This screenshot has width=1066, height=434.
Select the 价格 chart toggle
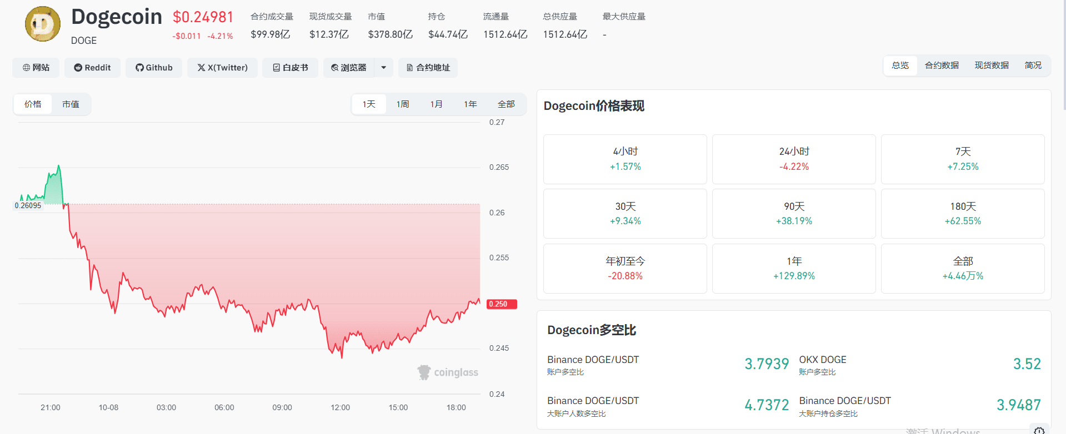pos(33,104)
